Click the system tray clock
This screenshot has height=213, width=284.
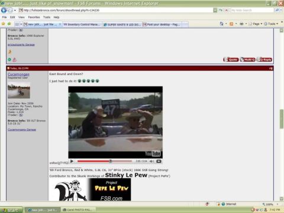pyautogui.click(x=275, y=210)
